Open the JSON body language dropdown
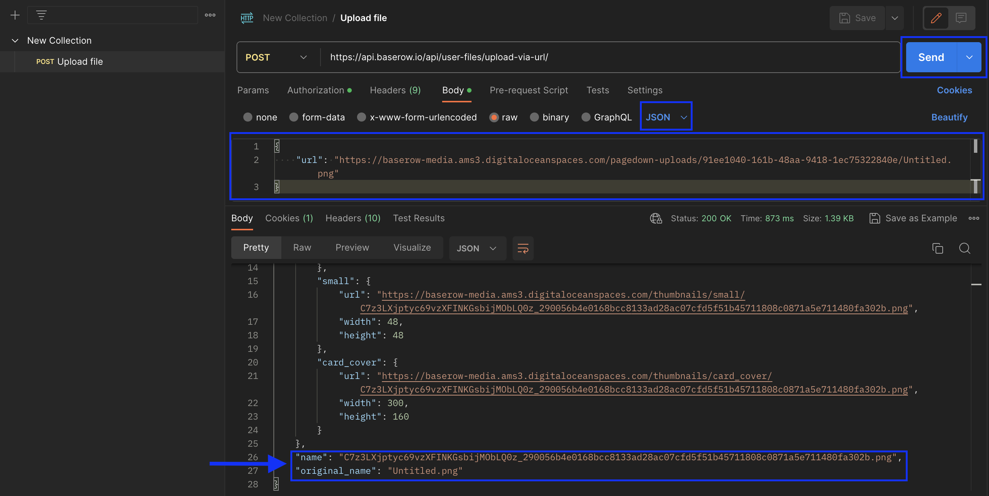The image size is (989, 496). pyautogui.click(x=665, y=117)
